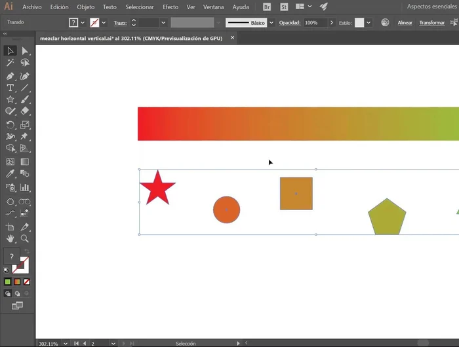Image resolution: width=459 pixels, height=347 pixels.
Task: Expand the zoom level dropdown in status bar
Action: 65,343
